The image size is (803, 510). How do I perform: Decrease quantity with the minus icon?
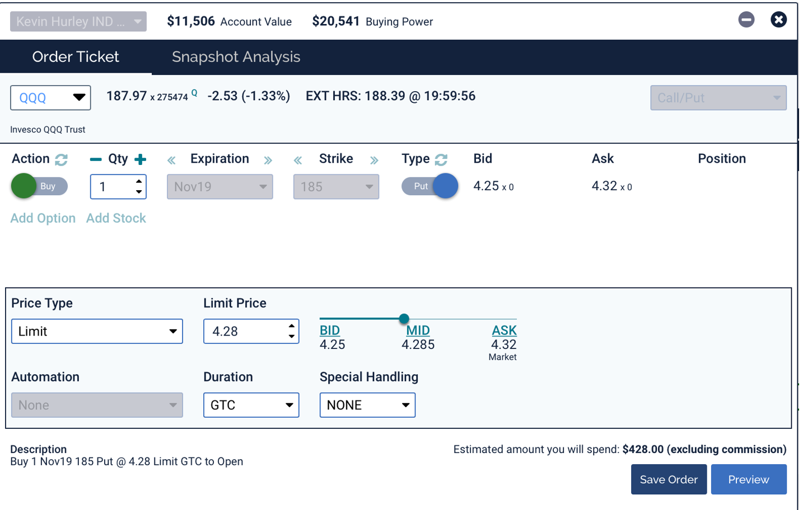[x=96, y=160]
